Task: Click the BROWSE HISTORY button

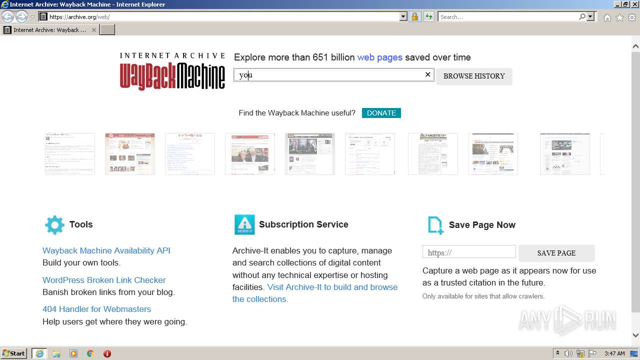Action: [x=474, y=76]
